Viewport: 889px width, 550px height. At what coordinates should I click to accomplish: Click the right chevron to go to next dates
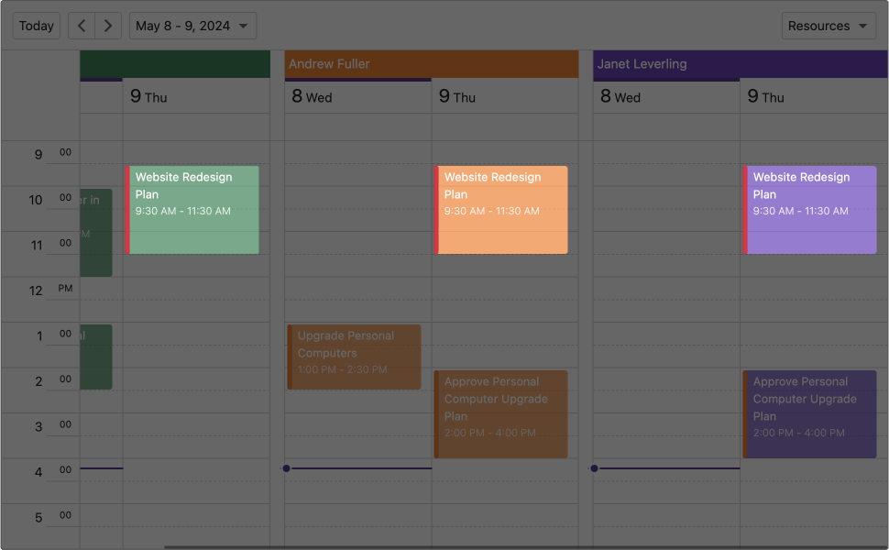pos(107,25)
